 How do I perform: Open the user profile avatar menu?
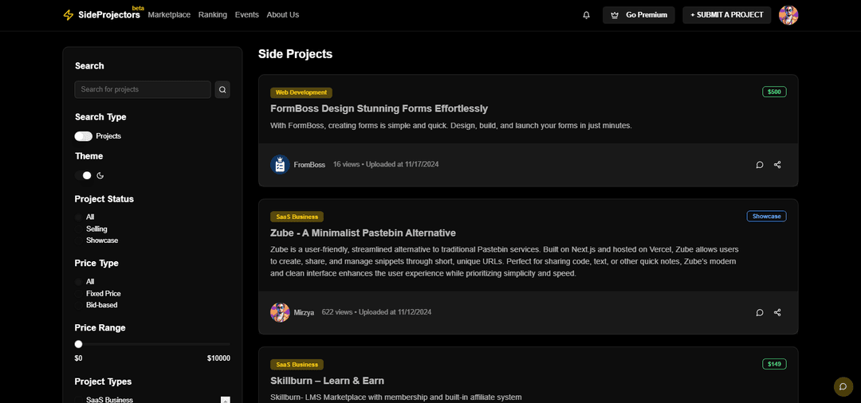coord(788,15)
